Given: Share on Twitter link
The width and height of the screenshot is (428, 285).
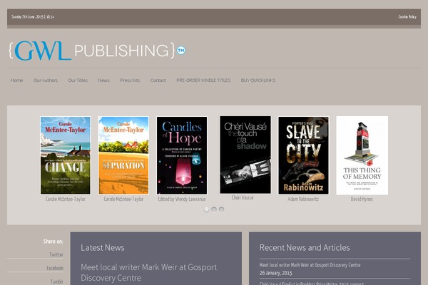Looking at the screenshot, I should click(56, 254).
